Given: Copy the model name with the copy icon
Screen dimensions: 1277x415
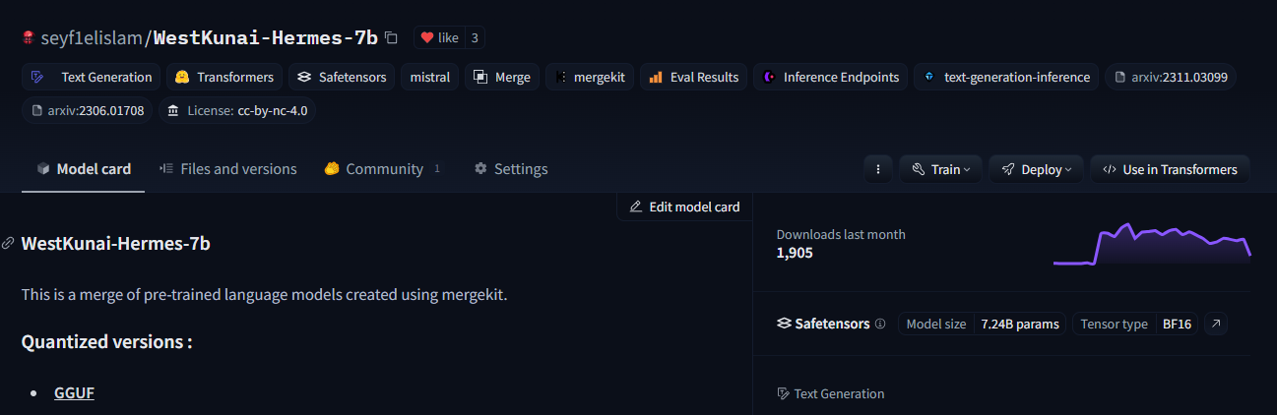Looking at the screenshot, I should pyautogui.click(x=391, y=38).
